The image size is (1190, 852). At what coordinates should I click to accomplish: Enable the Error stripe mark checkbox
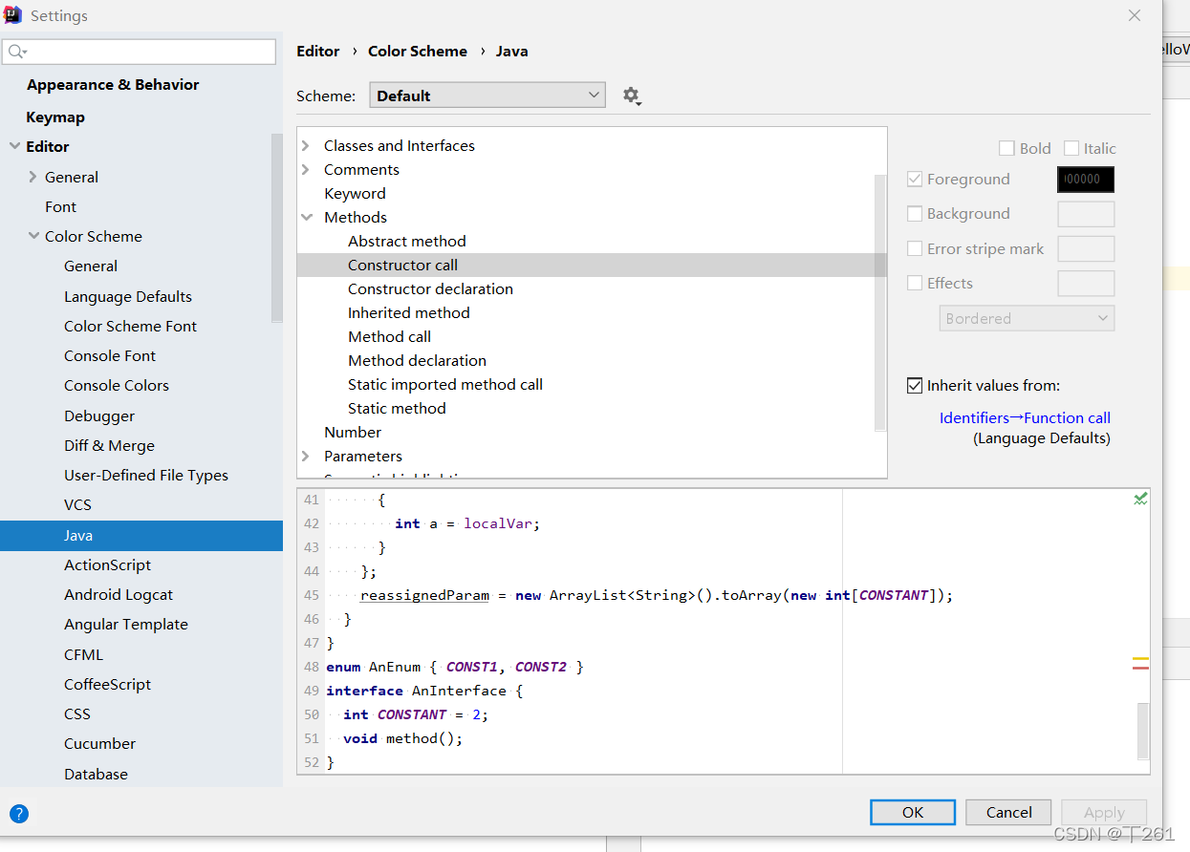(915, 248)
